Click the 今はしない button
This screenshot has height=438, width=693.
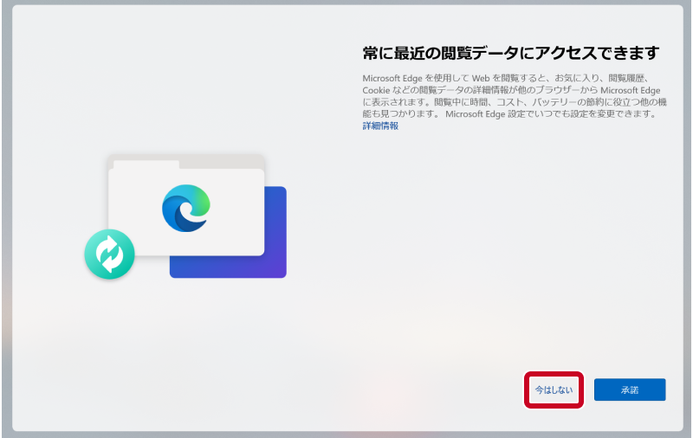554,390
